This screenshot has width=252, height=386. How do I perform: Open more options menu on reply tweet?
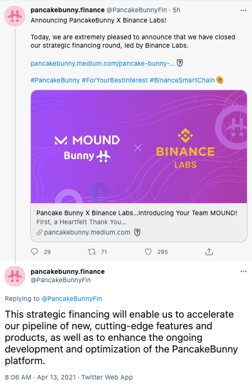(x=244, y=271)
